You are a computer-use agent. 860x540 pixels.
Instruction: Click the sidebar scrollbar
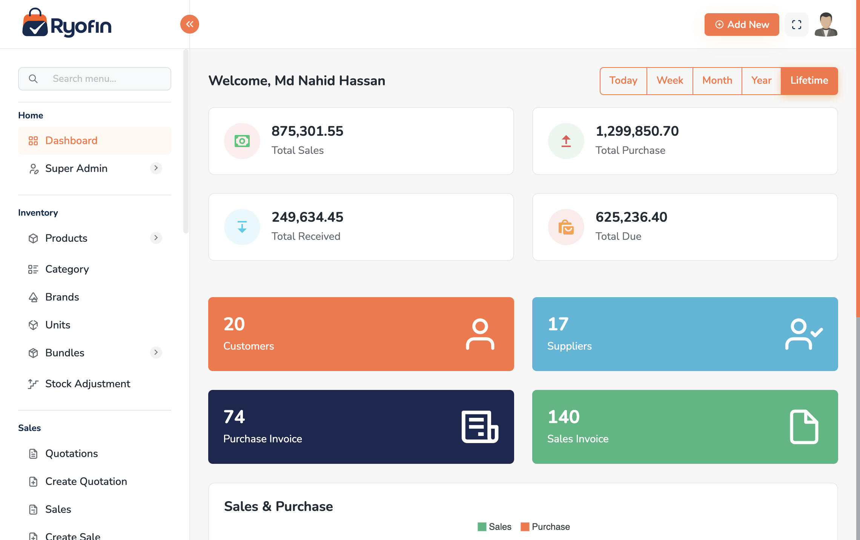[186, 141]
